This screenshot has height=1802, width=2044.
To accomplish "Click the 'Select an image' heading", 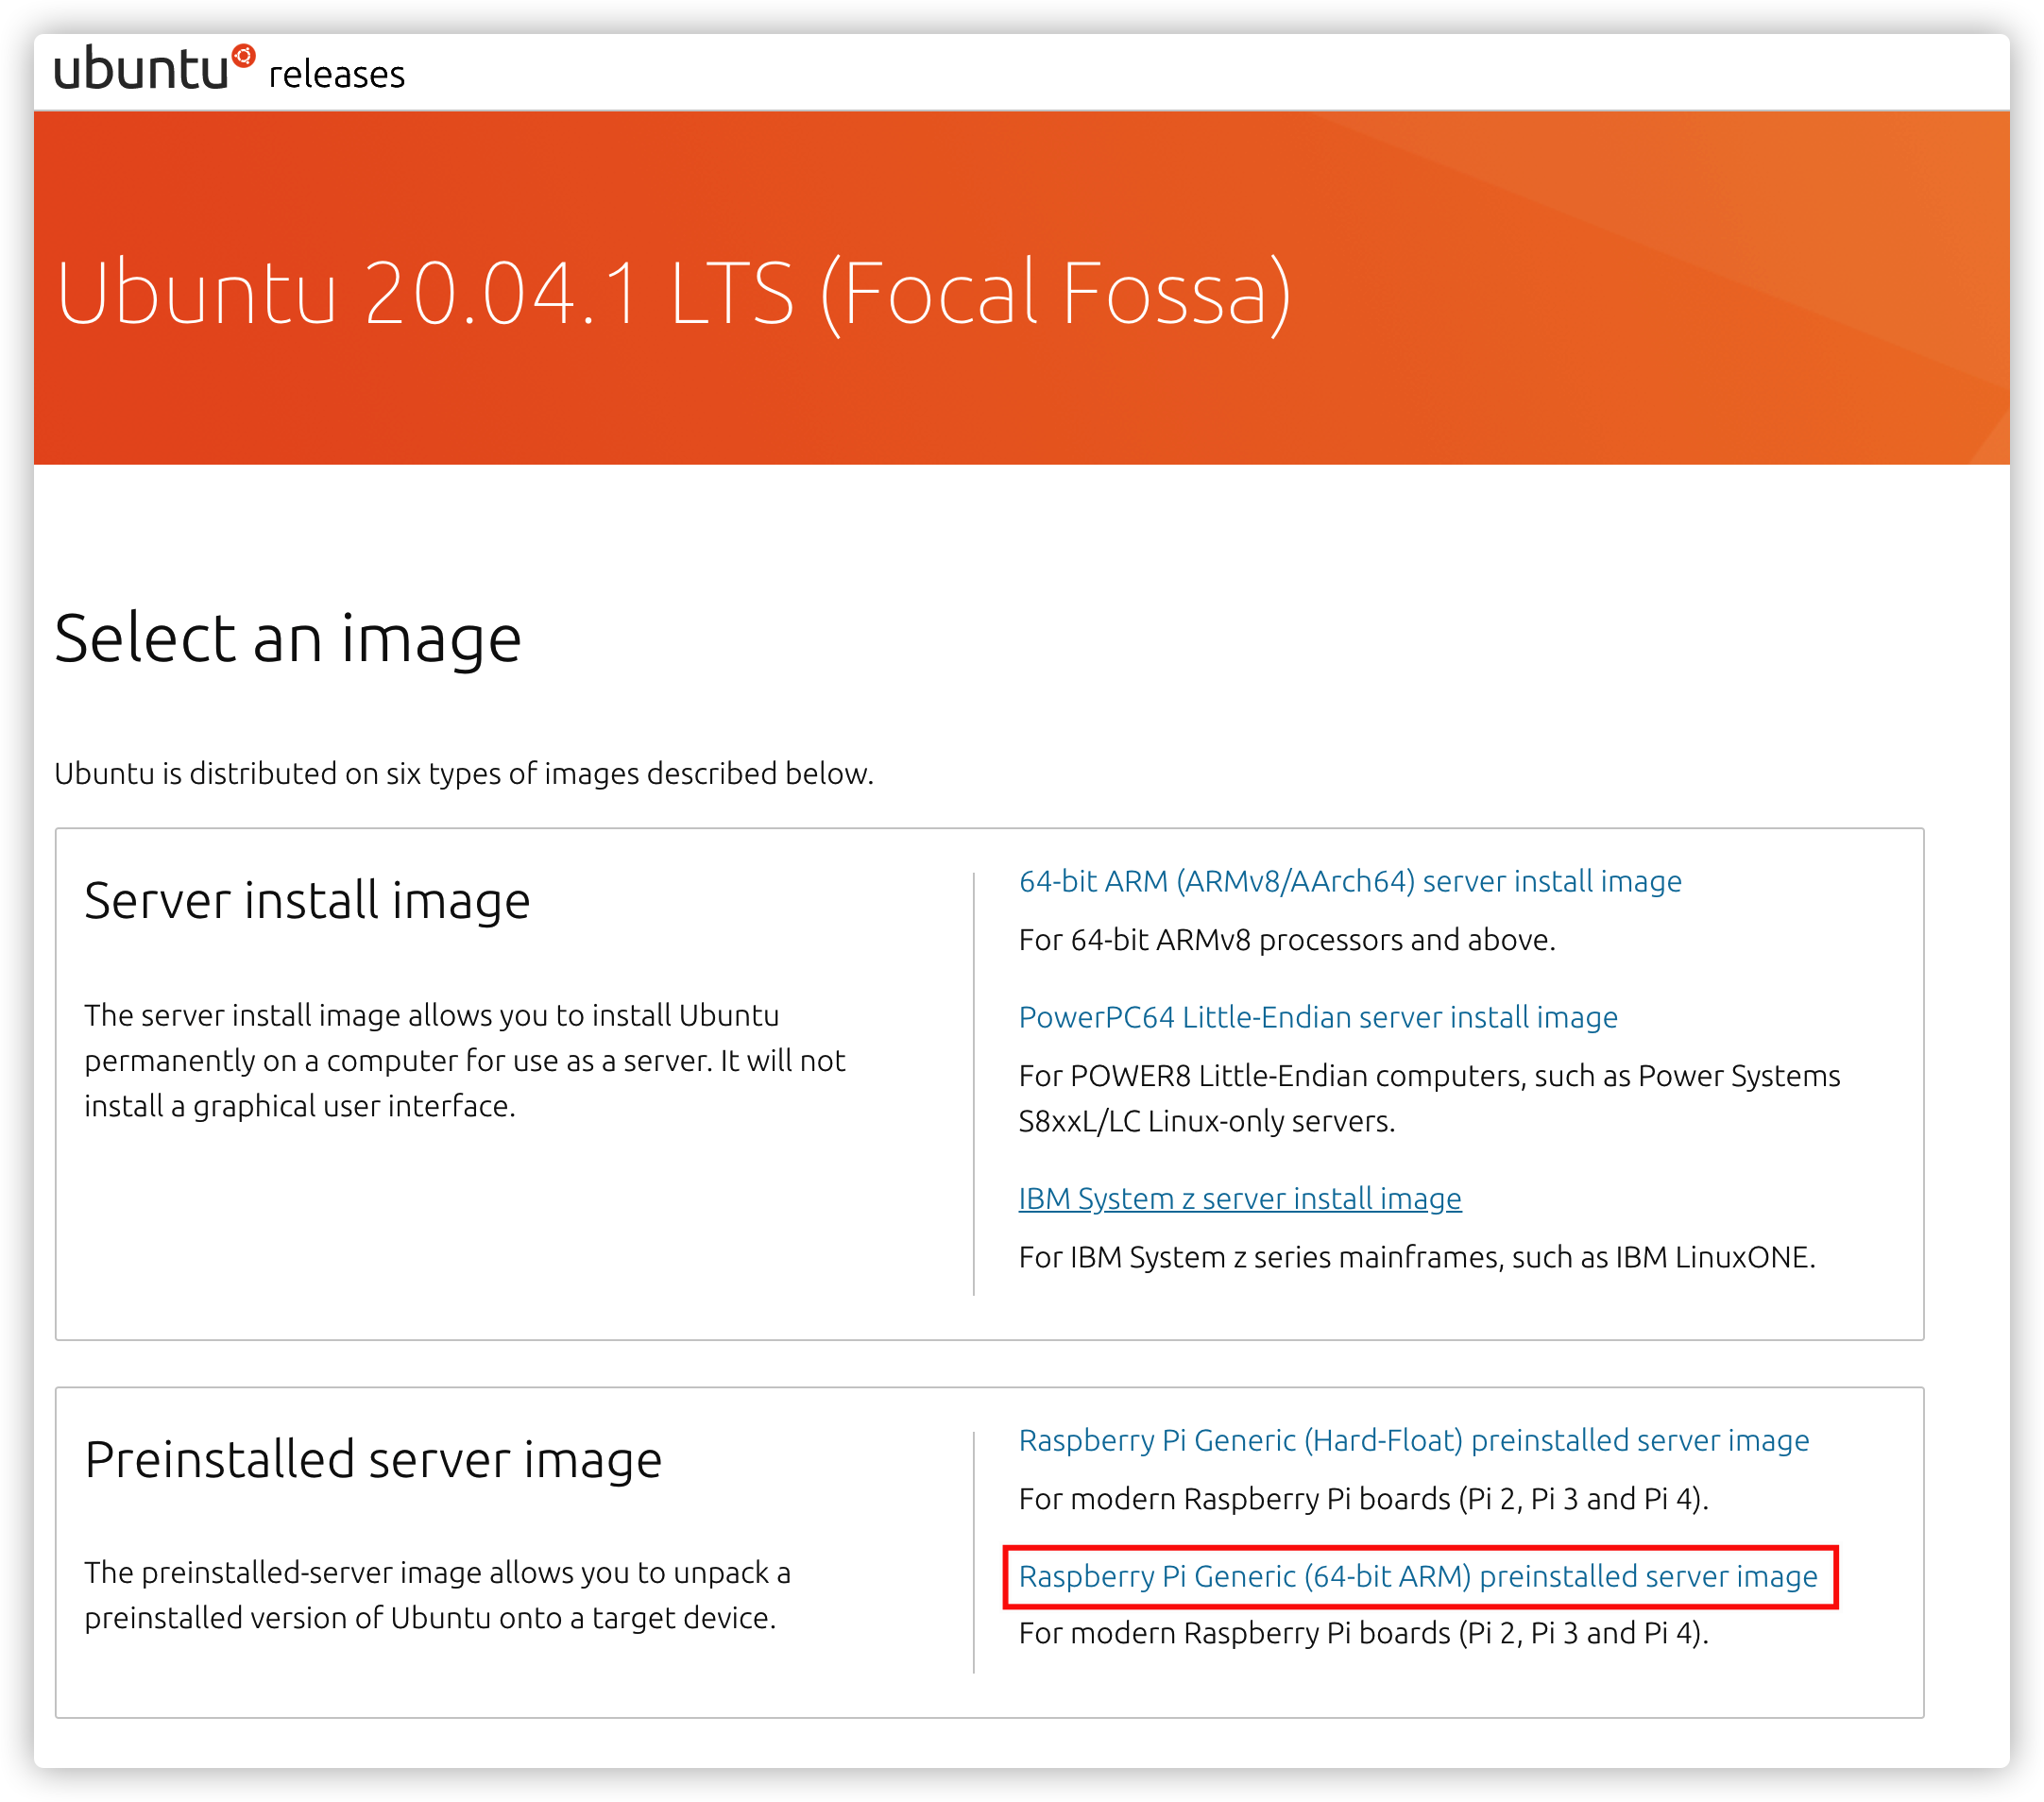I will click(288, 638).
